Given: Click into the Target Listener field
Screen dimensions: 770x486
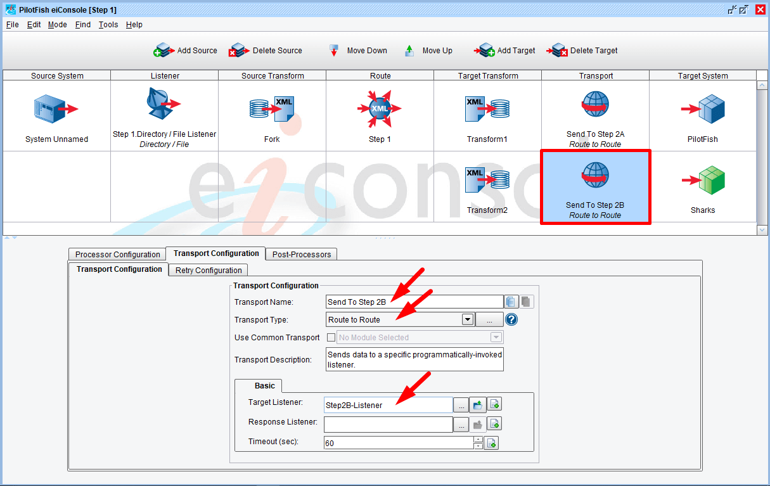Looking at the screenshot, I should click(x=388, y=405).
